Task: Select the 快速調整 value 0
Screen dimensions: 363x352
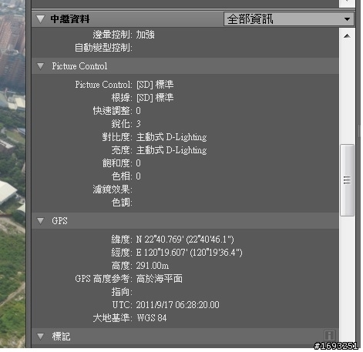Action: [x=139, y=111]
